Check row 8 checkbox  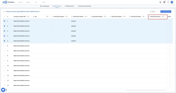click(4, 56)
